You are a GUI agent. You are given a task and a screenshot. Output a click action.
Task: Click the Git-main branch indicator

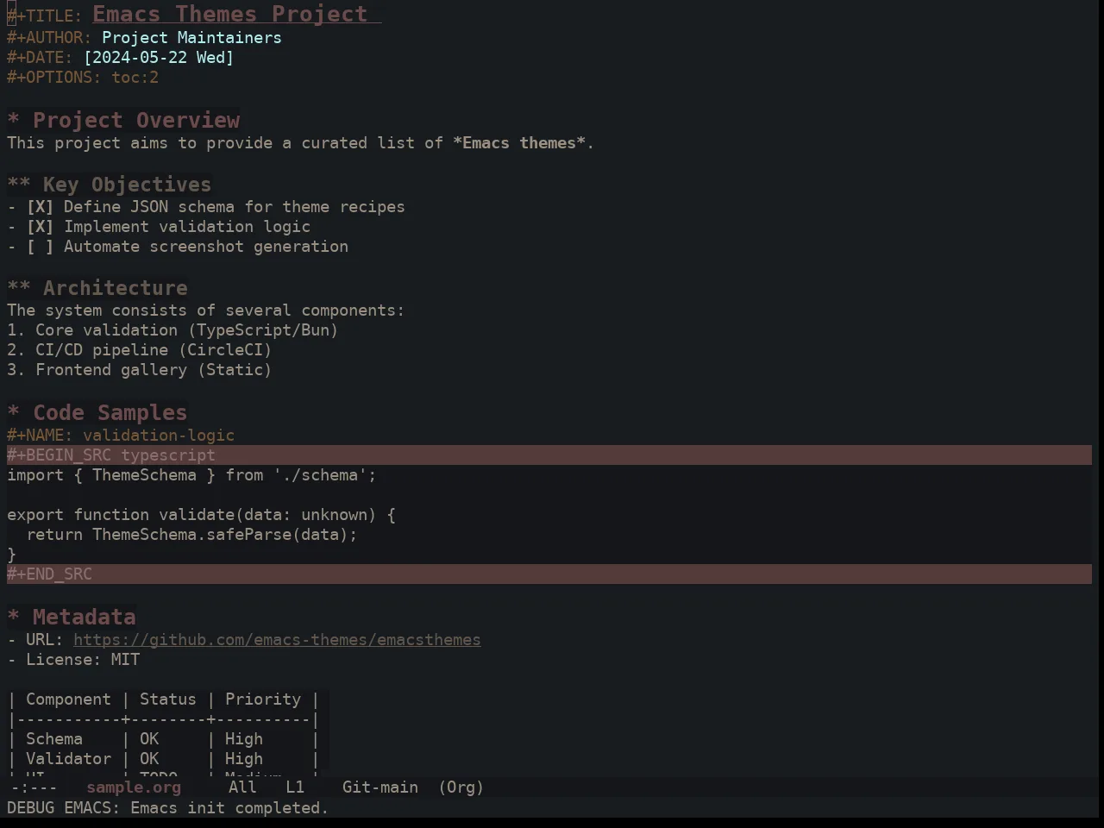[380, 787]
